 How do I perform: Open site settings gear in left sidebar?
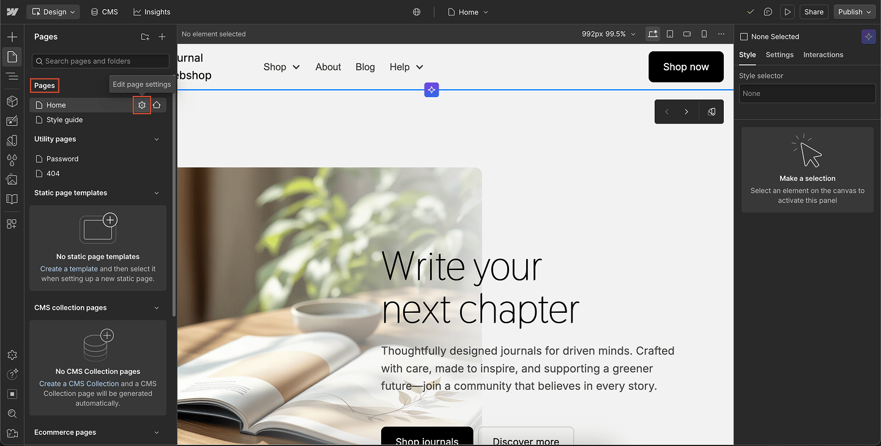(12, 355)
